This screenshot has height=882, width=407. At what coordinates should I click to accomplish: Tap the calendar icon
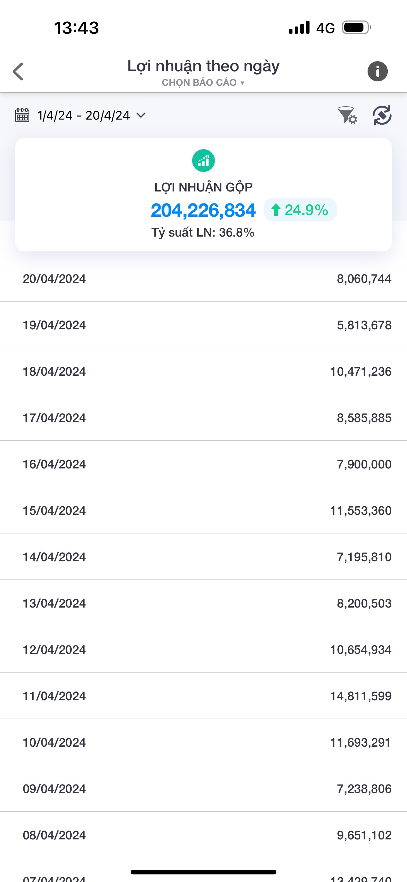click(22, 115)
